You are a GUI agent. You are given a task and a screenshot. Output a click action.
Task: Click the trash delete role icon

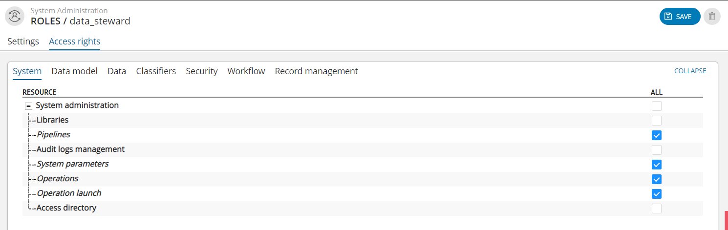point(712,16)
